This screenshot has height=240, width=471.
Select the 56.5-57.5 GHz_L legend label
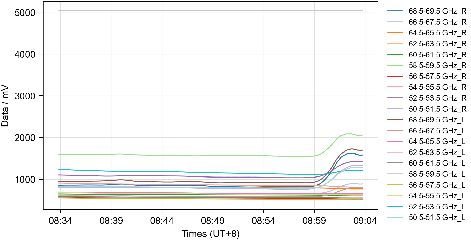[x=437, y=185]
